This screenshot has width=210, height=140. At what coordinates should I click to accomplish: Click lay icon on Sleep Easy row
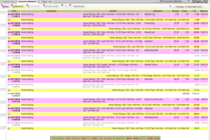pos(9,32)
